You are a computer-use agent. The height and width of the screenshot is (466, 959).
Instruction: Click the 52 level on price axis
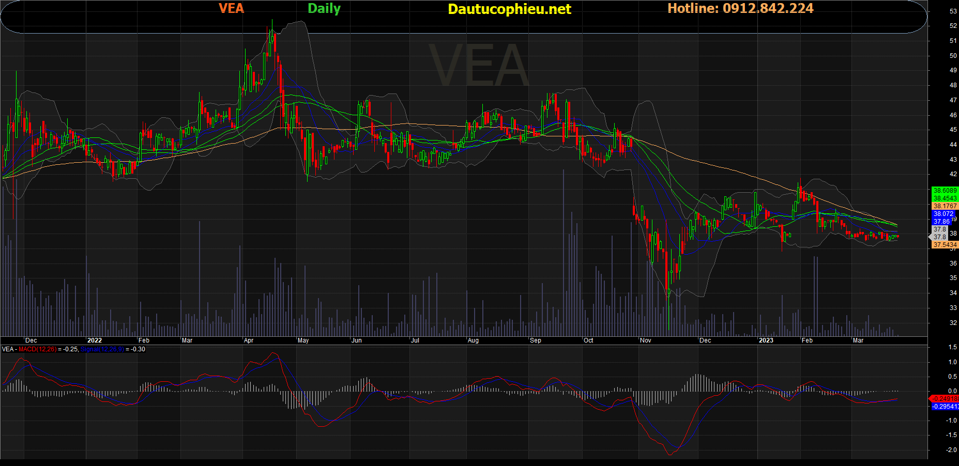(953, 26)
